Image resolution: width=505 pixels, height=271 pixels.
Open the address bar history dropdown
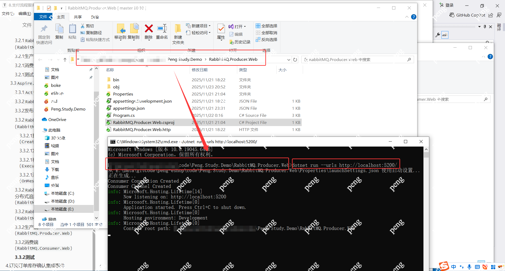(x=289, y=60)
